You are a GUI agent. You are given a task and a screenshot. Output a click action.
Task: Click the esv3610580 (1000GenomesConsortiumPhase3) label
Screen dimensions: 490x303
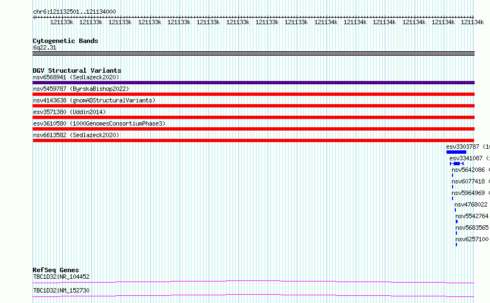coord(99,123)
